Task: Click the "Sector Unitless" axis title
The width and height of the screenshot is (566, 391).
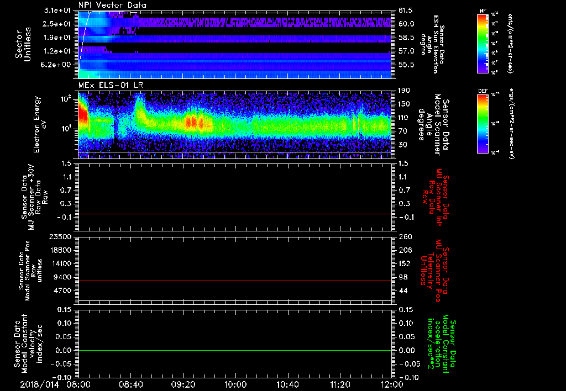Action: click(x=23, y=44)
